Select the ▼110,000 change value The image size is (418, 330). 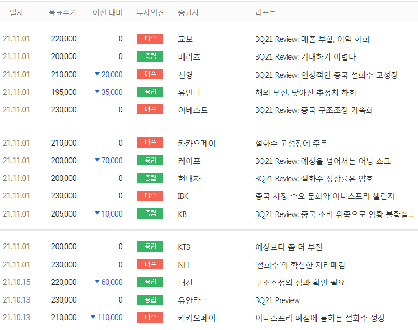click(107, 318)
